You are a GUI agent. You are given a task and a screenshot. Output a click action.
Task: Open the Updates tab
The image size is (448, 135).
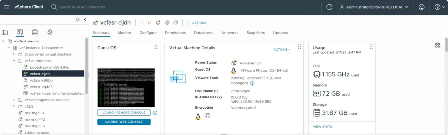[280, 33]
